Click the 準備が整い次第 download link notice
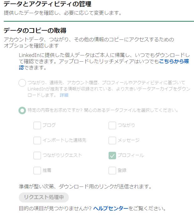Screen dimensions: 194x215 pos(85,187)
